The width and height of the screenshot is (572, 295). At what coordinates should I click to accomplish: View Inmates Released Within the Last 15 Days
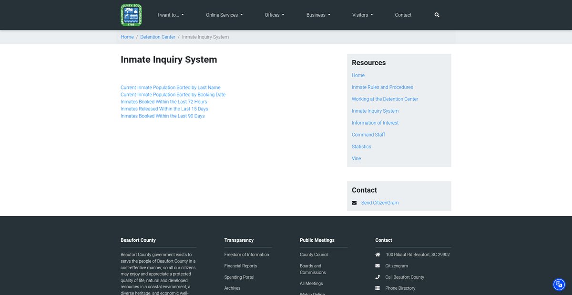[x=164, y=109]
